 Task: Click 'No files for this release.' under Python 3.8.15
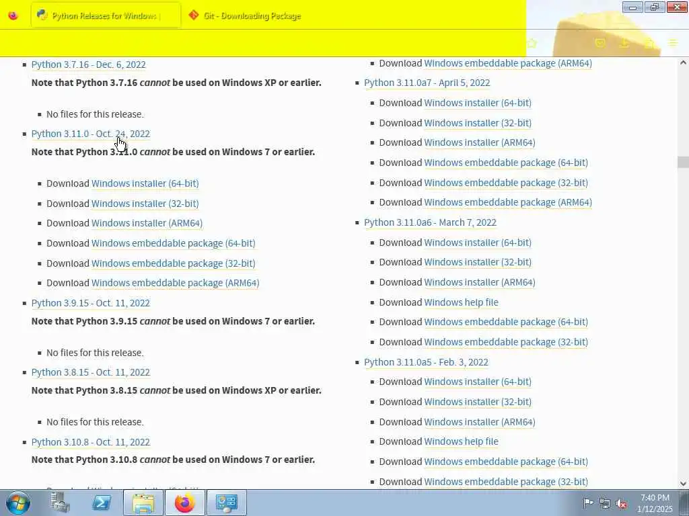click(95, 422)
